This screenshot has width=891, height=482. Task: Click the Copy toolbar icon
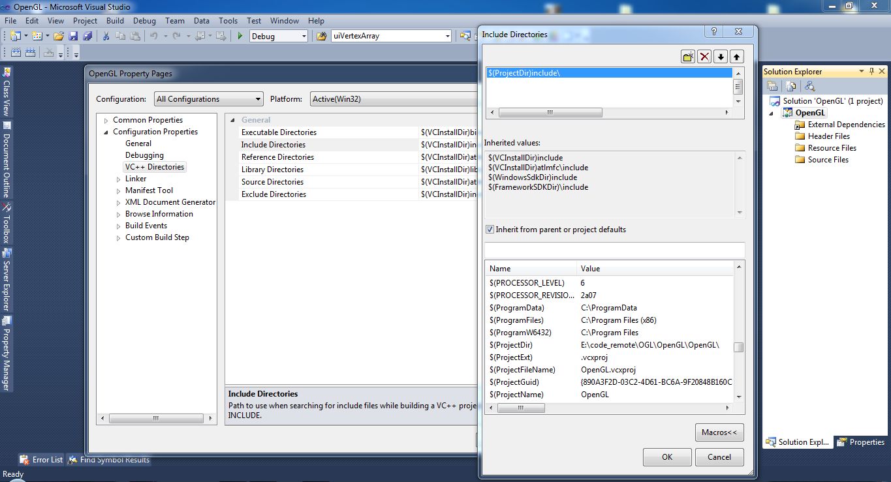(120, 36)
